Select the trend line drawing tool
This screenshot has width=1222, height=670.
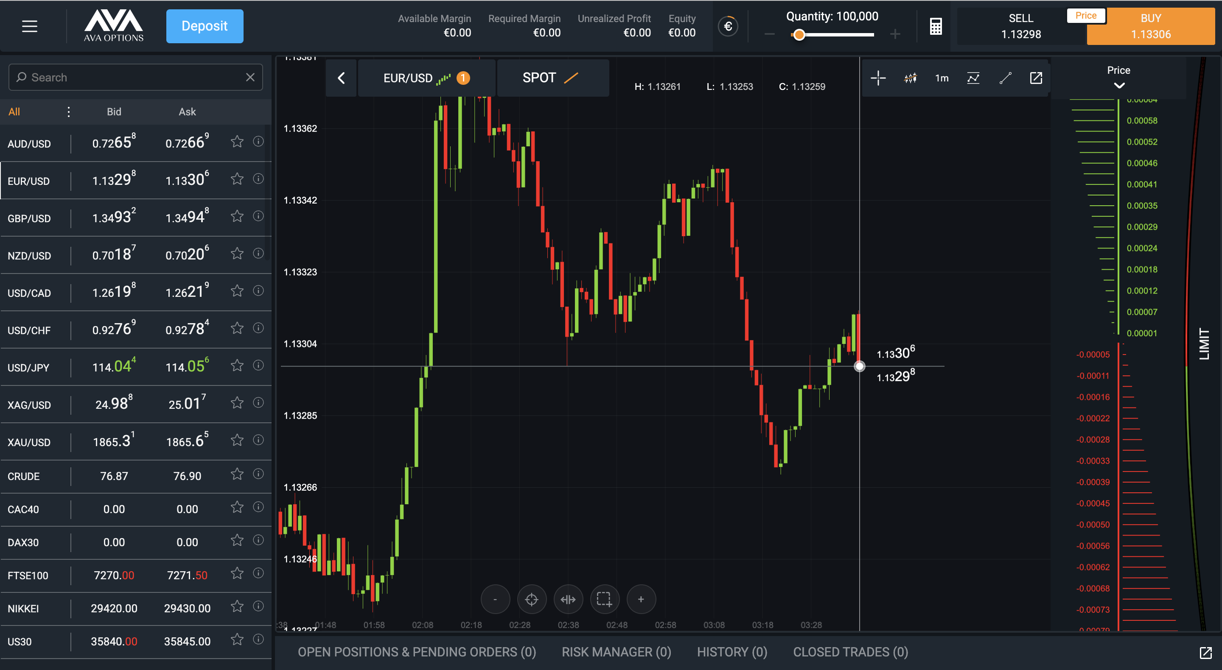tap(1005, 78)
